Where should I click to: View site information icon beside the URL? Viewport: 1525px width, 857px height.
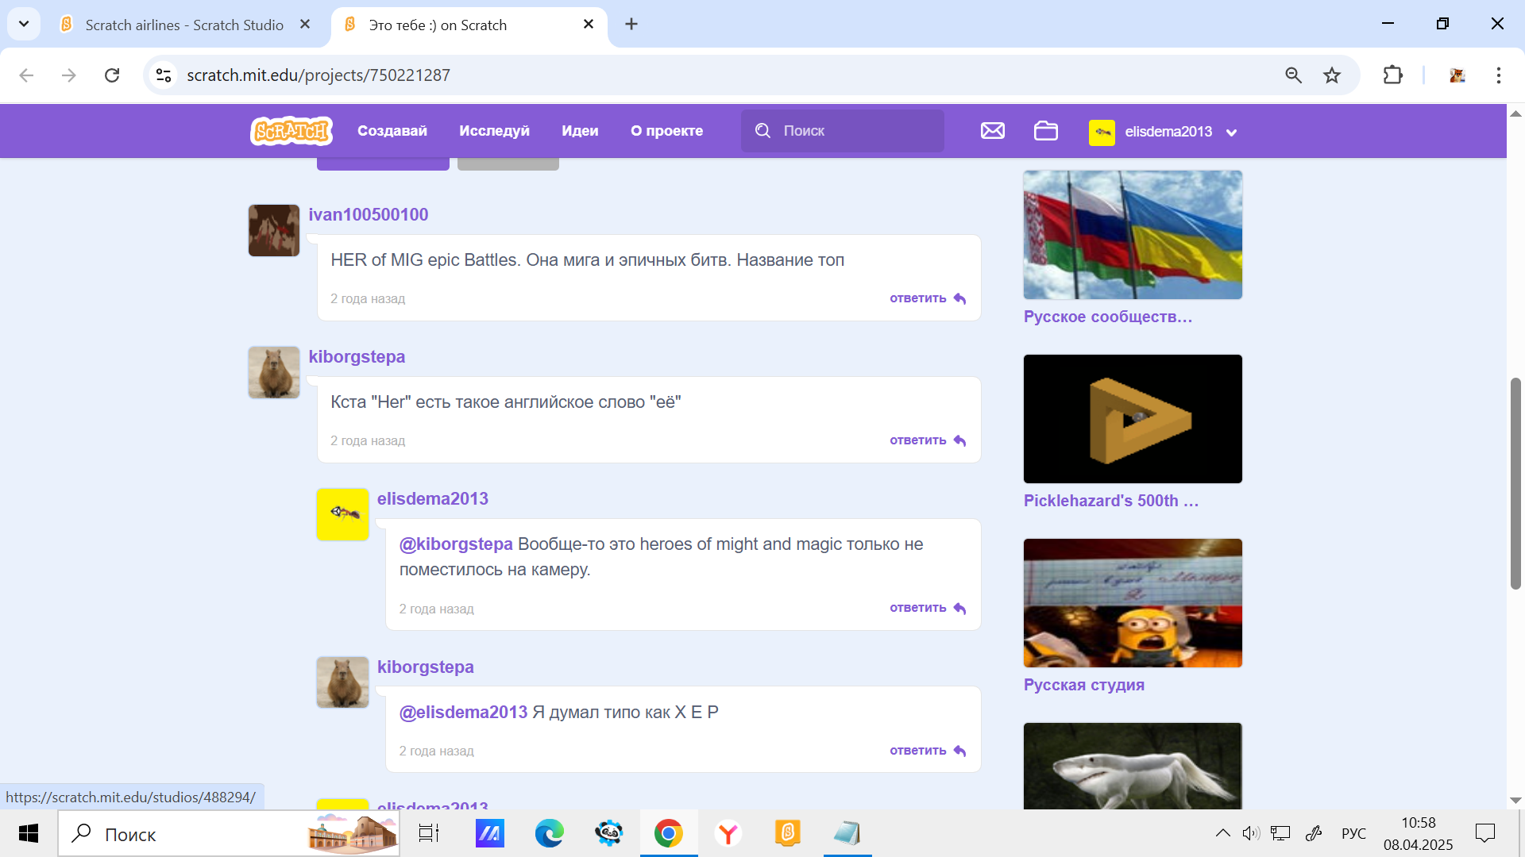[x=164, y=75]
